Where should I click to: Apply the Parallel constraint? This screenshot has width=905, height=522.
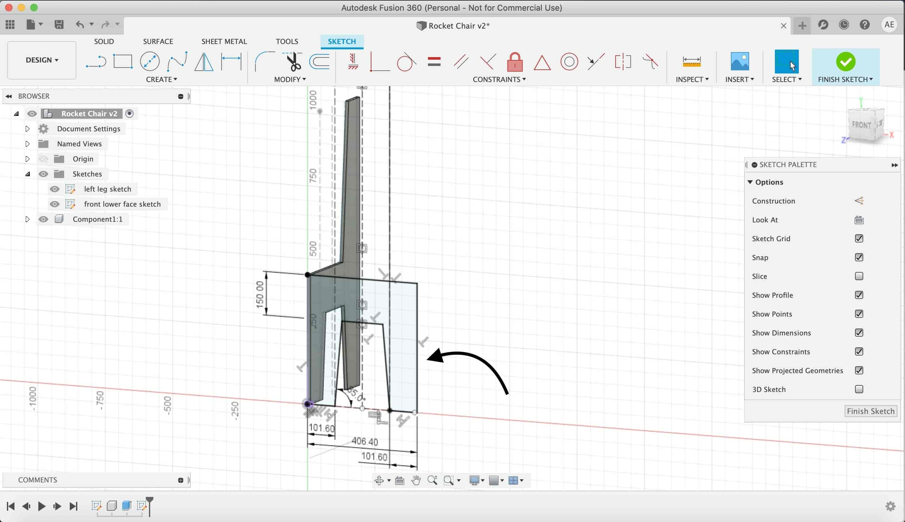[x=461, y=62]
